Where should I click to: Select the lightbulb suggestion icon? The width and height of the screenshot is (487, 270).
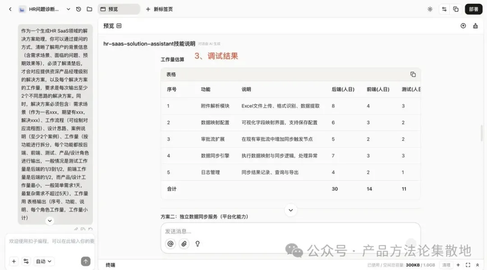click(x=197, y=243)
